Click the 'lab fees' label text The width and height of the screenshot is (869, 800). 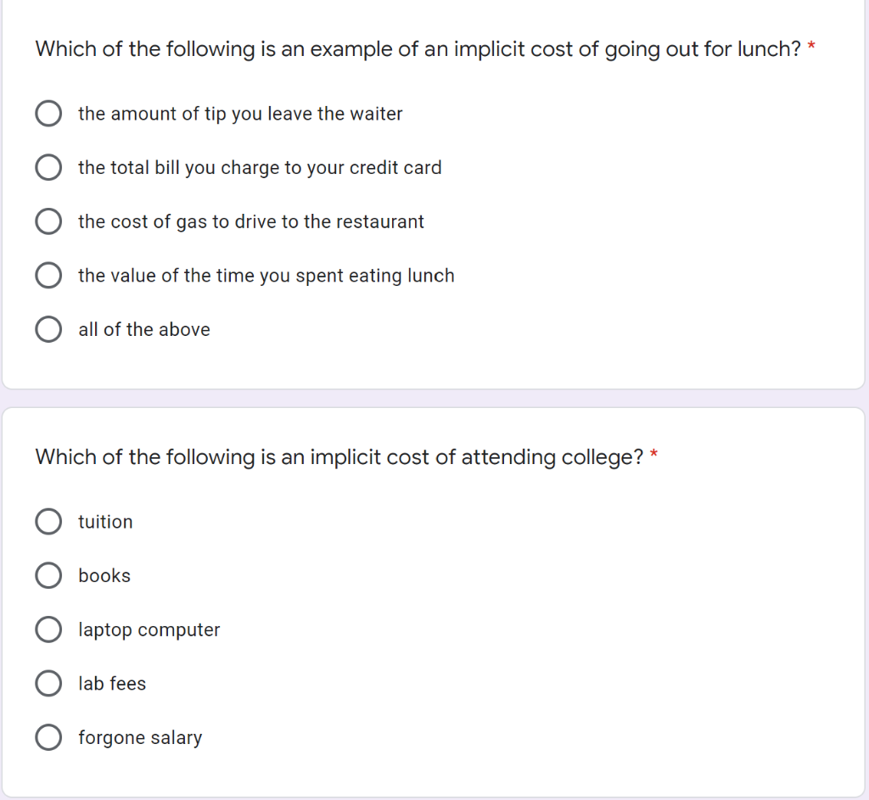tap(112, 684)
